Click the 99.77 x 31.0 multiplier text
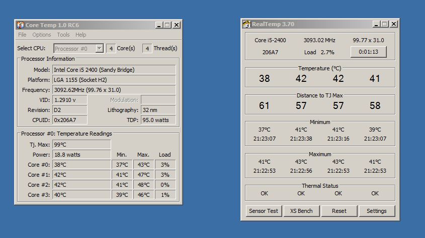Image resolution: width=425 pixels, height=238 pixels. pos(368,40)
